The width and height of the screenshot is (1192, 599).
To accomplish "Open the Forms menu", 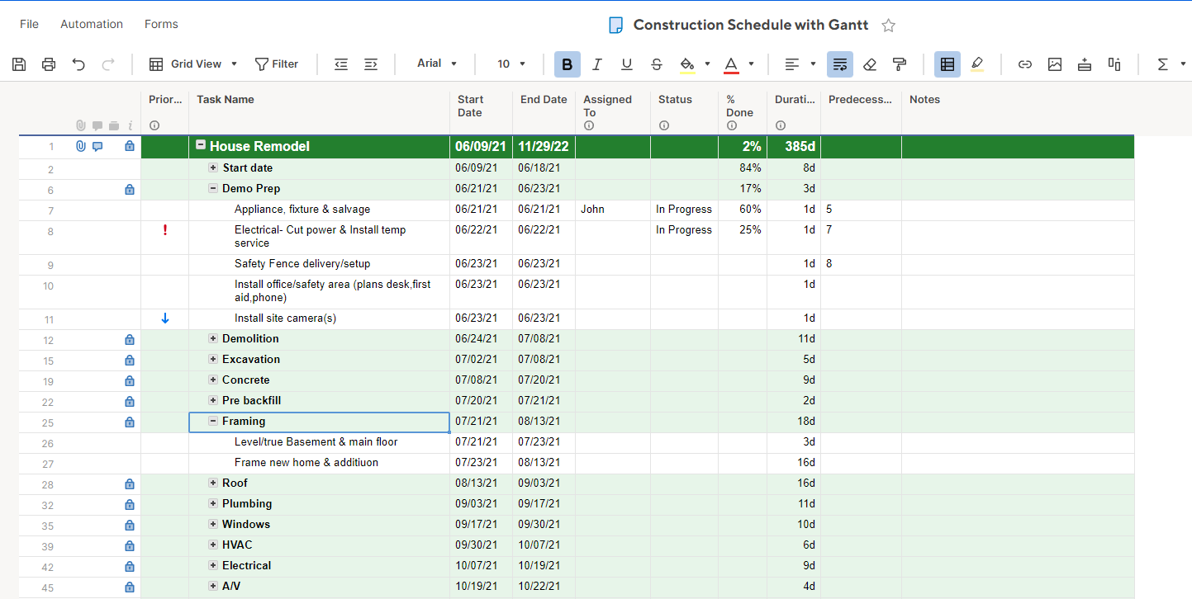I will (161, 24).
